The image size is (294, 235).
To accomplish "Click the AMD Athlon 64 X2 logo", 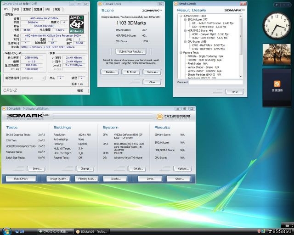I will [77, 24].
